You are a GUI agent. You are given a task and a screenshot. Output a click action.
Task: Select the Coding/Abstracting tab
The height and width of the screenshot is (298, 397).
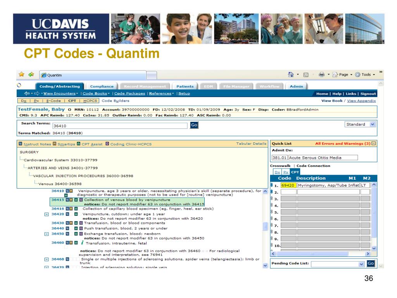[x=59, y=87]
